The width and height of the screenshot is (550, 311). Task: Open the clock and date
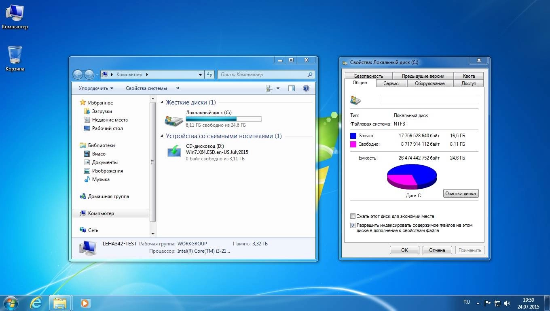(528, 303)
